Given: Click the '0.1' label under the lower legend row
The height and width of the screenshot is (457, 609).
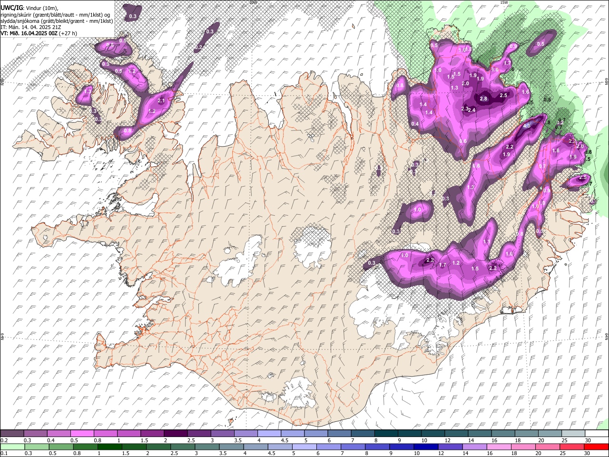Looking at the screenshot, I should tap(4, 453).
